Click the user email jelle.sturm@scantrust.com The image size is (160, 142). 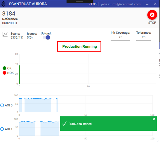[x=121, y=4]
